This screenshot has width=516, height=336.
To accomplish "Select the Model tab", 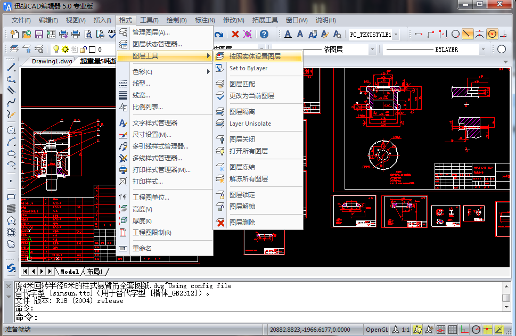I will (69, 272).
